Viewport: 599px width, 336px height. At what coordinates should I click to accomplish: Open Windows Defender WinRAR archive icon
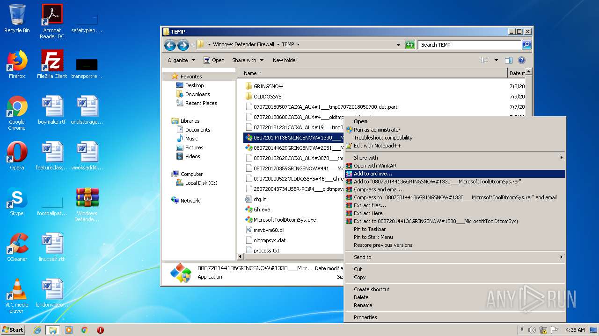(87, 204)
